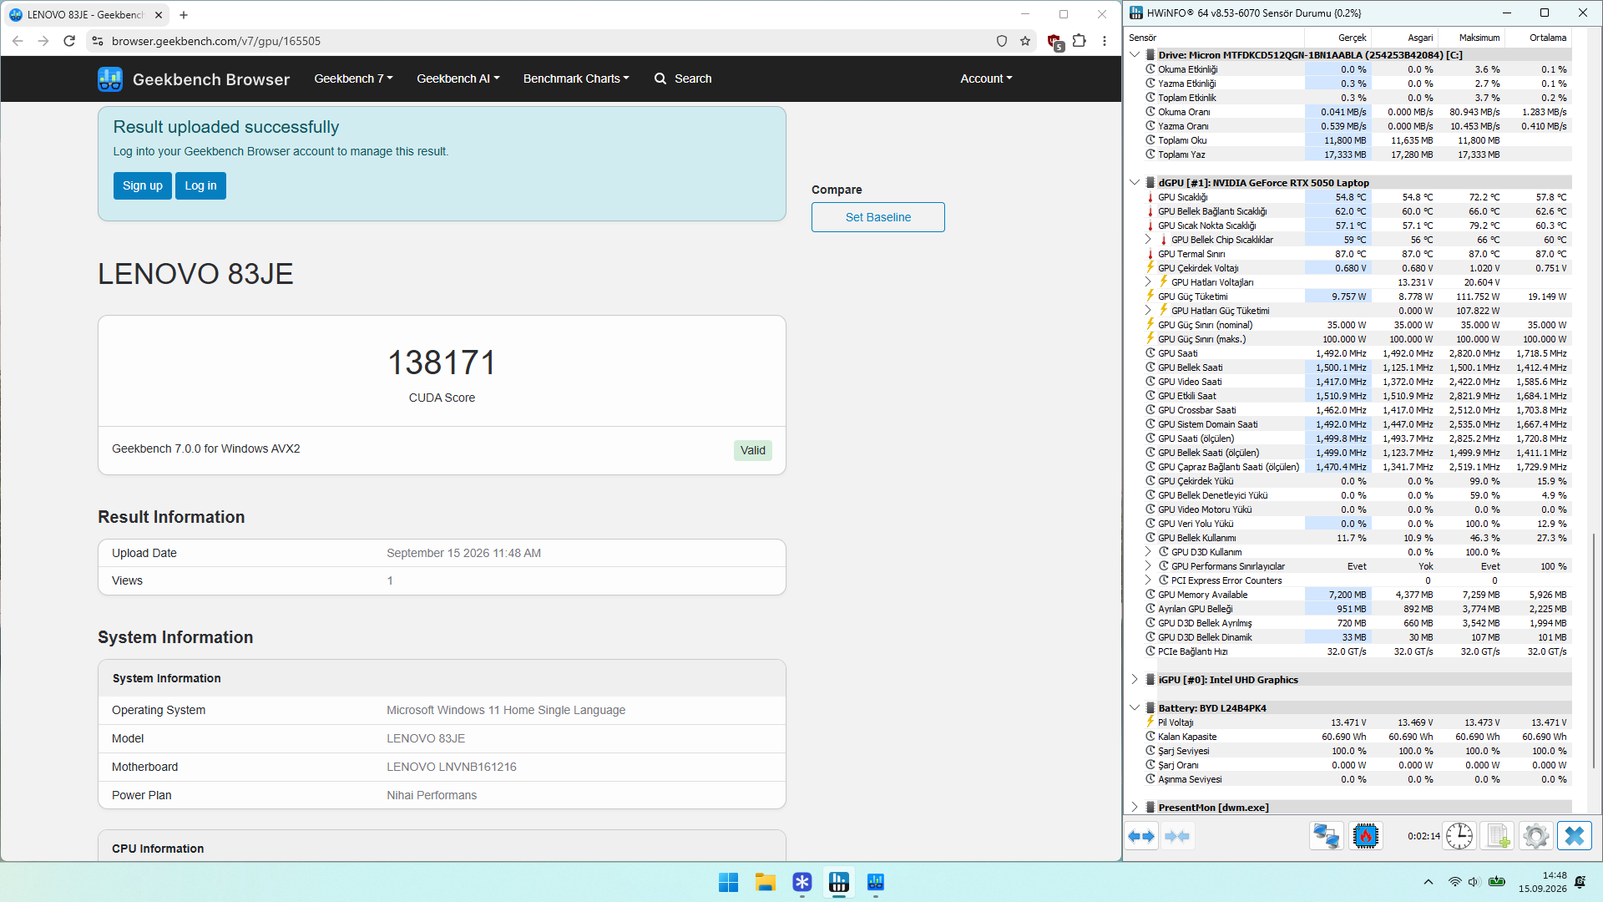
Task: Open the site information icon beside the URL
Action: [98, 41]
